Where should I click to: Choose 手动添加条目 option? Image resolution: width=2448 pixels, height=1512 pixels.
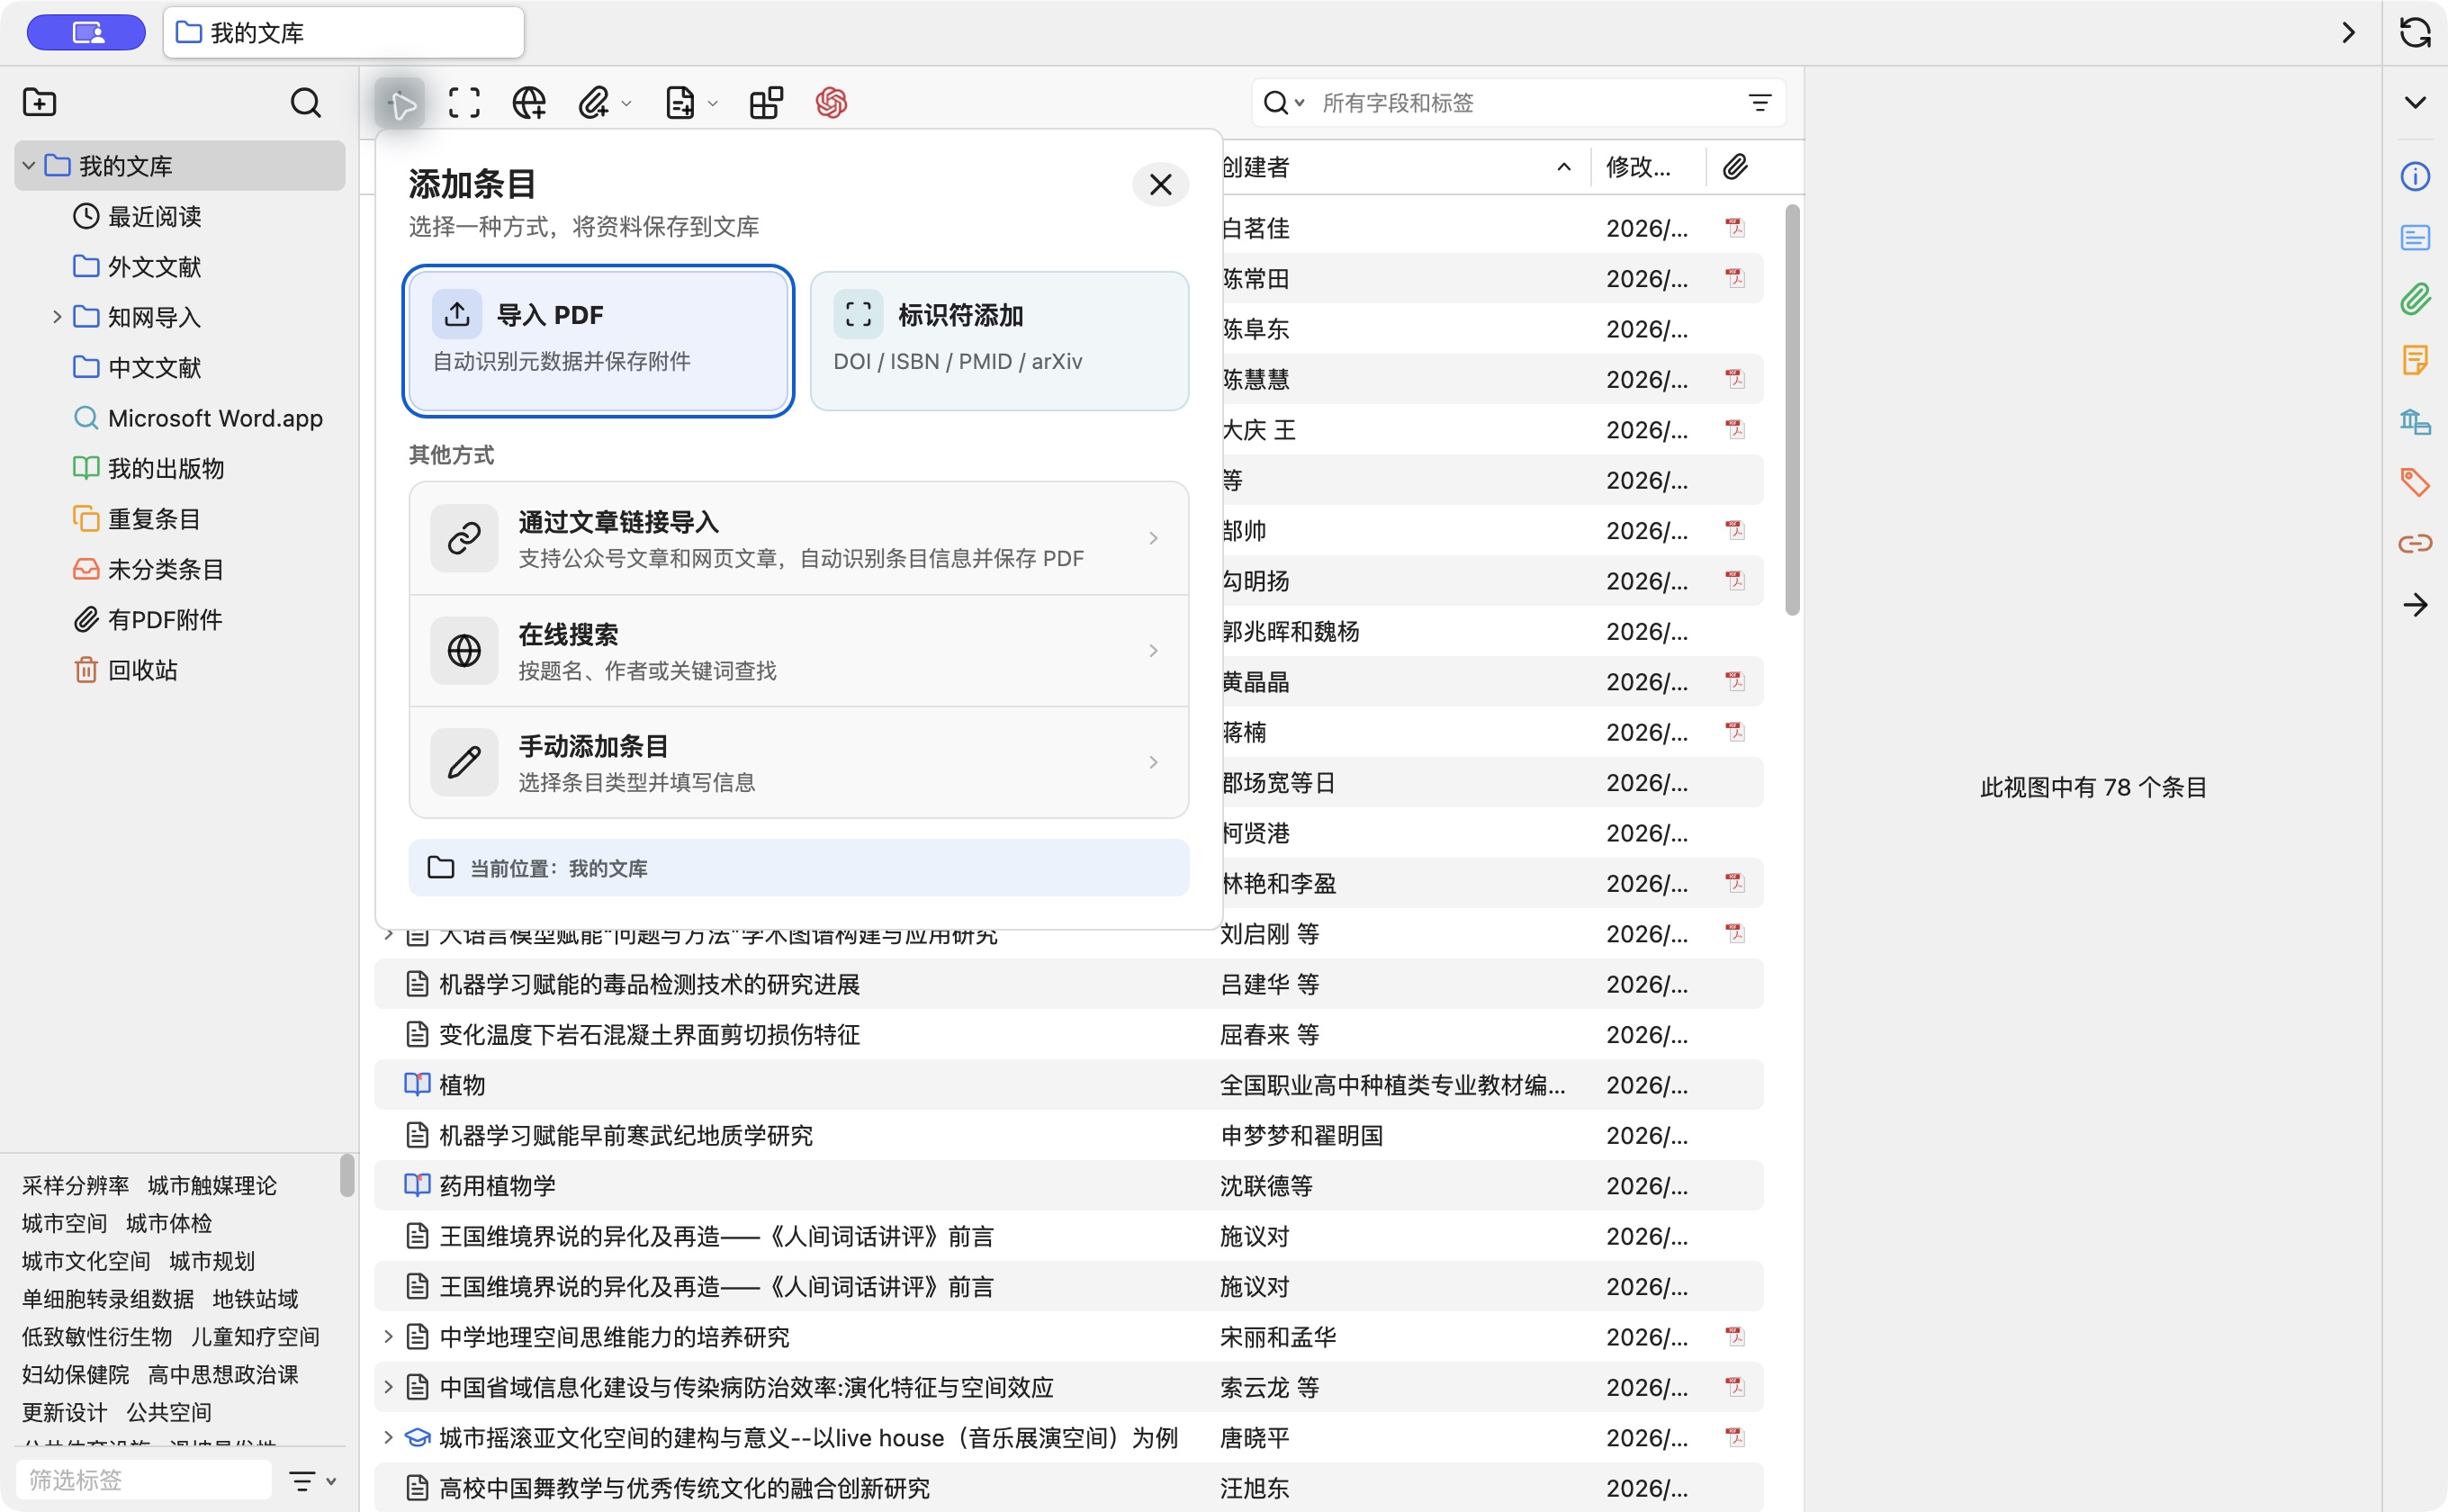click(798, 763)
